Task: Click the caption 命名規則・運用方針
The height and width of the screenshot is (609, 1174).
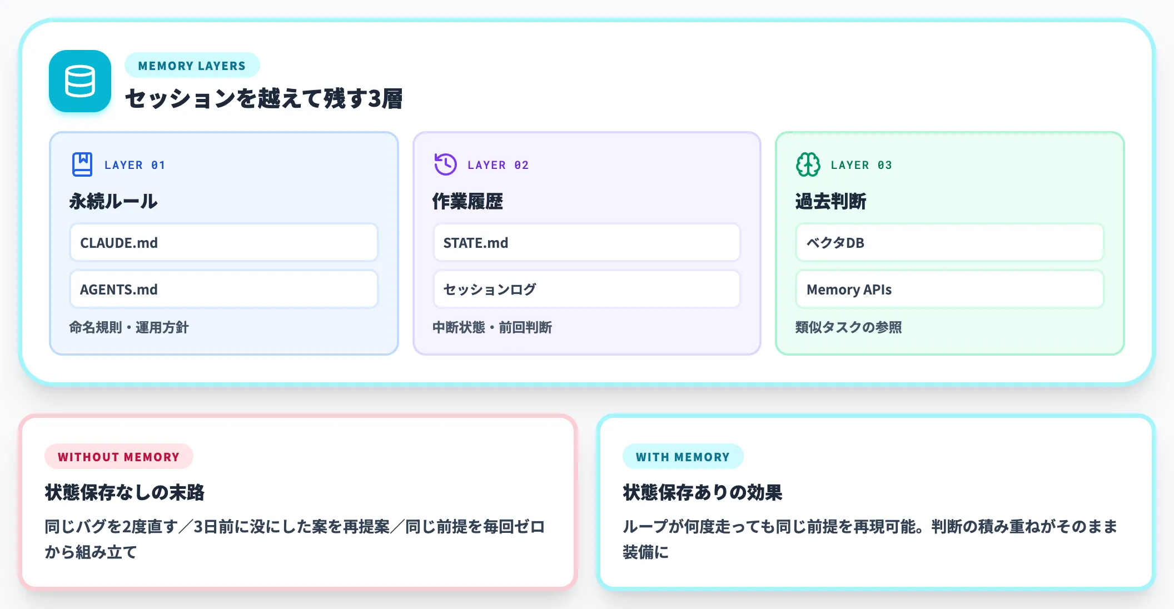Action: click(x=129, y=327)
